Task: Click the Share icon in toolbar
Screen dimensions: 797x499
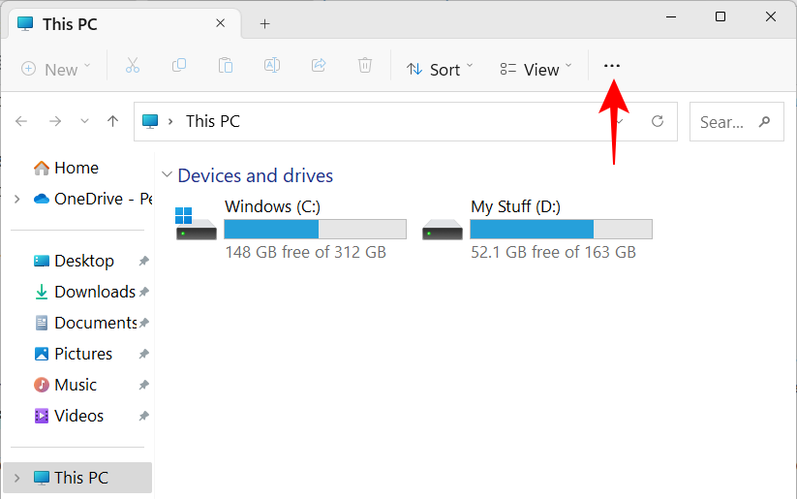Action: click(319, 66)
